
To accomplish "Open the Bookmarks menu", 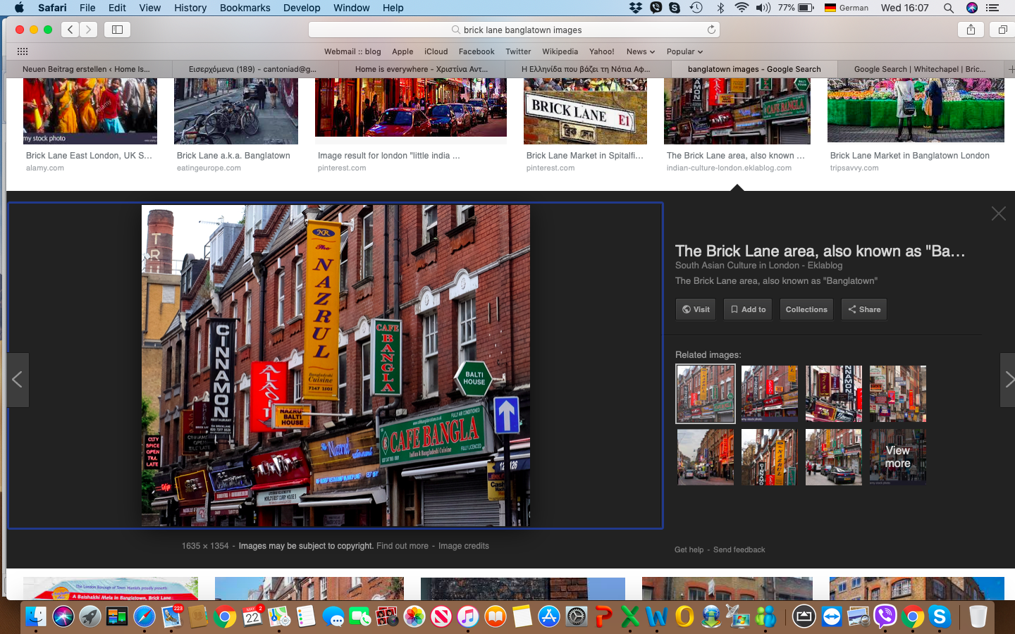I will pos(245,8).
